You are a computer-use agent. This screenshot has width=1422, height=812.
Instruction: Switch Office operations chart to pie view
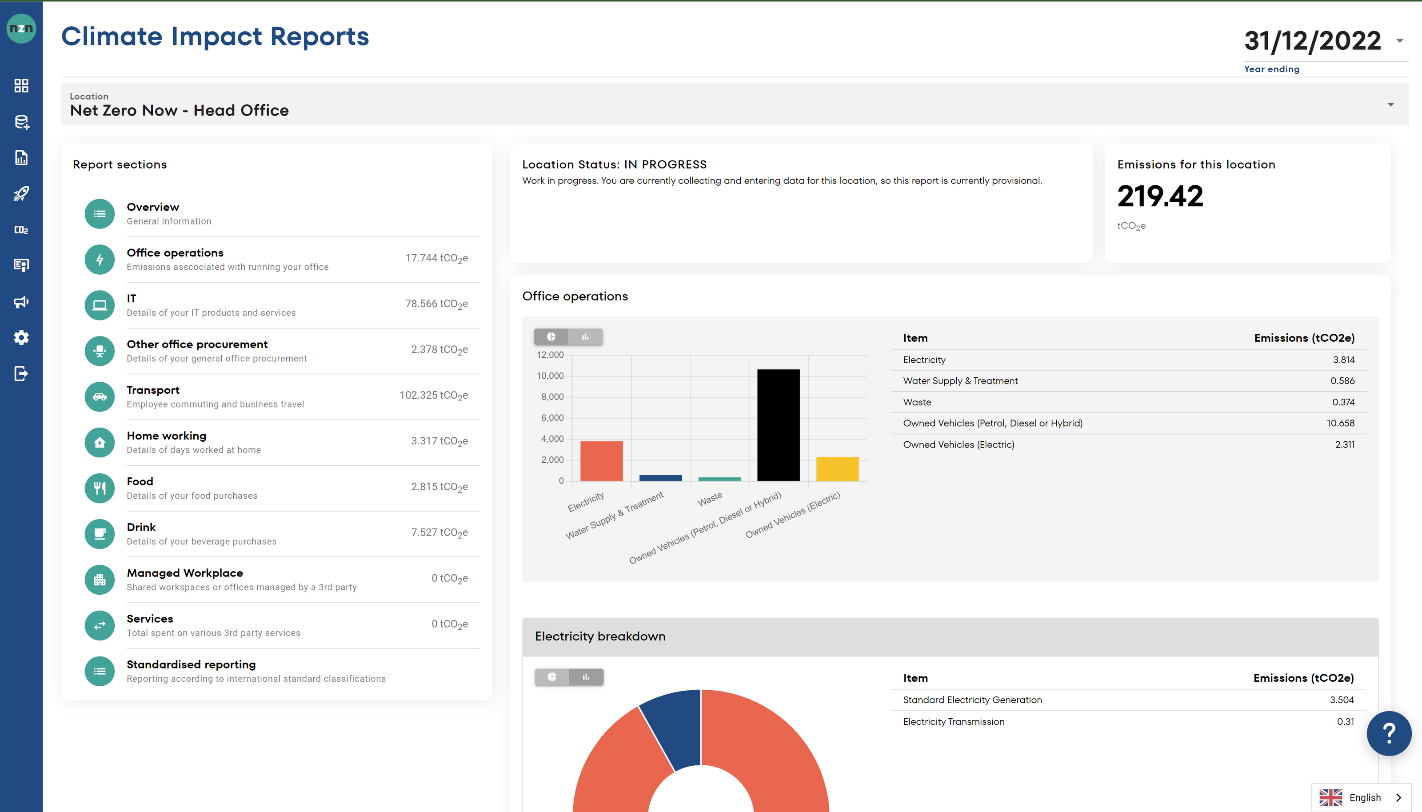point(551,336)
